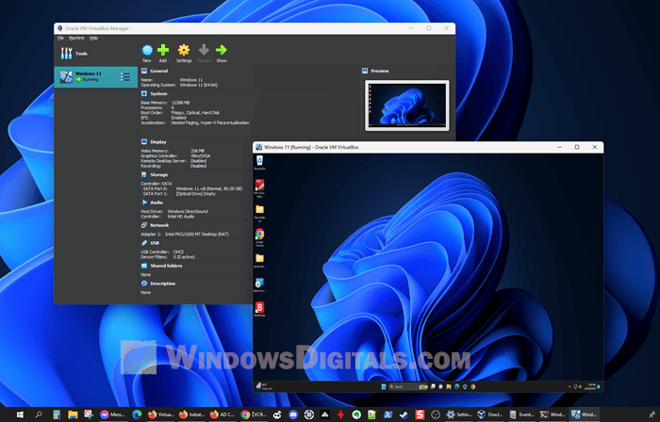Viewport: 660px width, 422px height.
Task: Click the Display section header
Action: point(158,142)
